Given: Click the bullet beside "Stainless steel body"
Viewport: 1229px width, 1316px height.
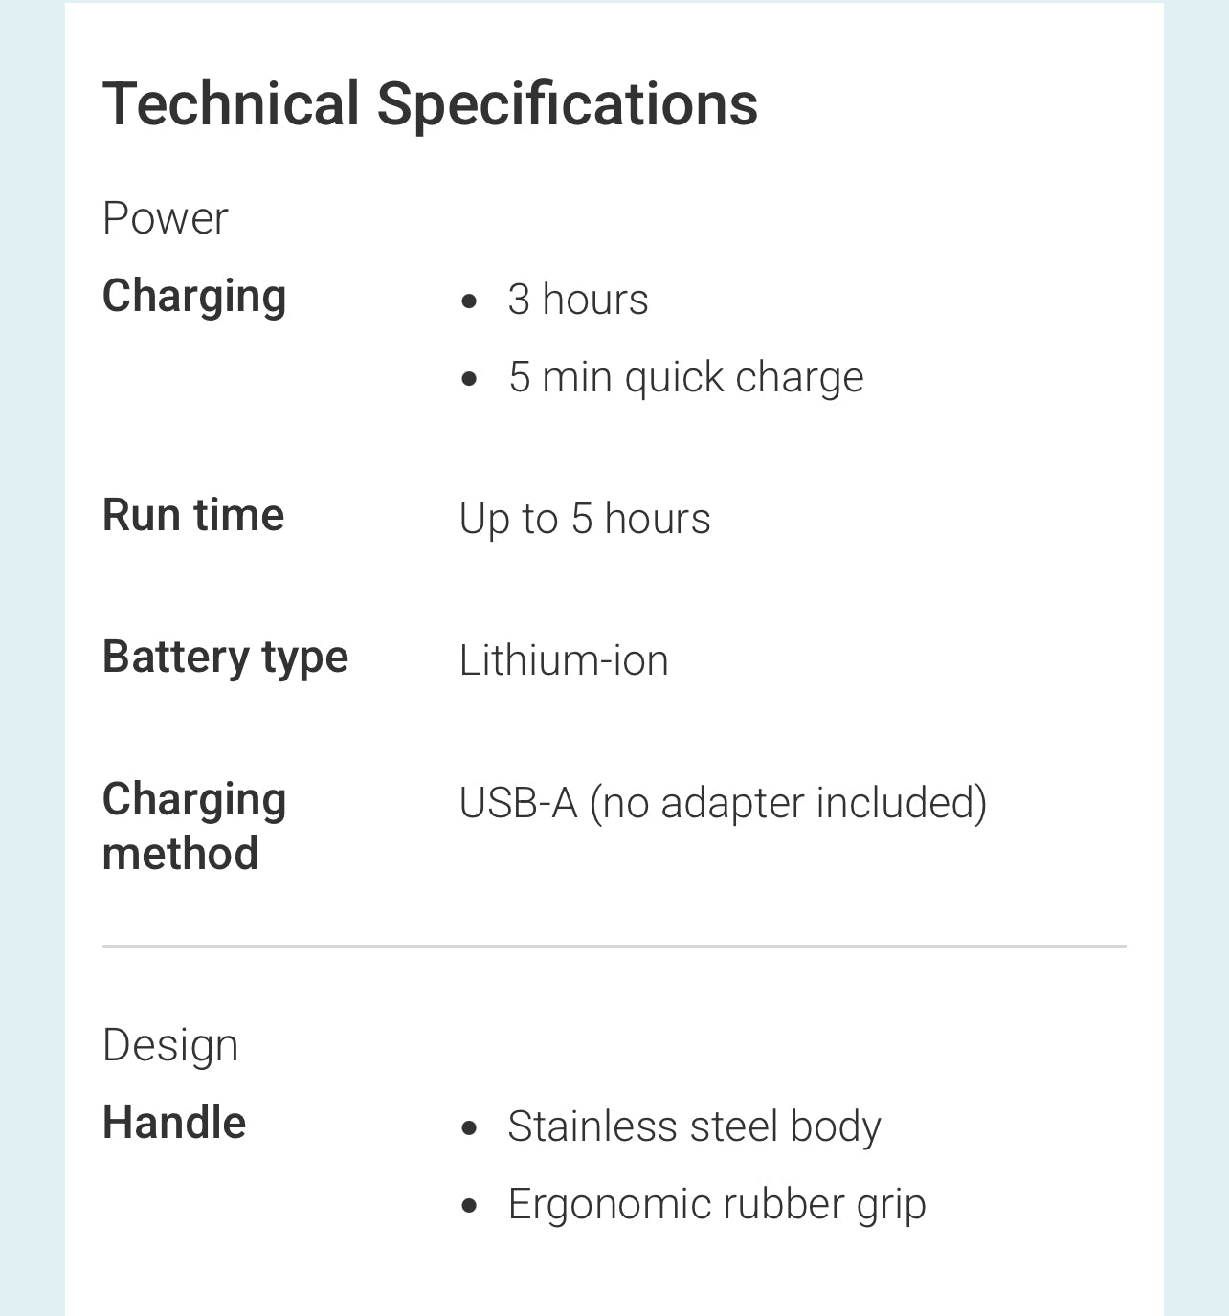Looking at the screenshot, I should 469,1128.
